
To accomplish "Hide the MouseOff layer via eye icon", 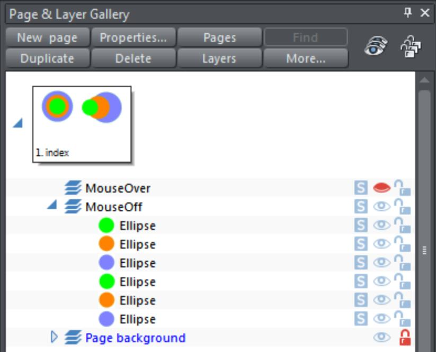I will pos(381,206).
